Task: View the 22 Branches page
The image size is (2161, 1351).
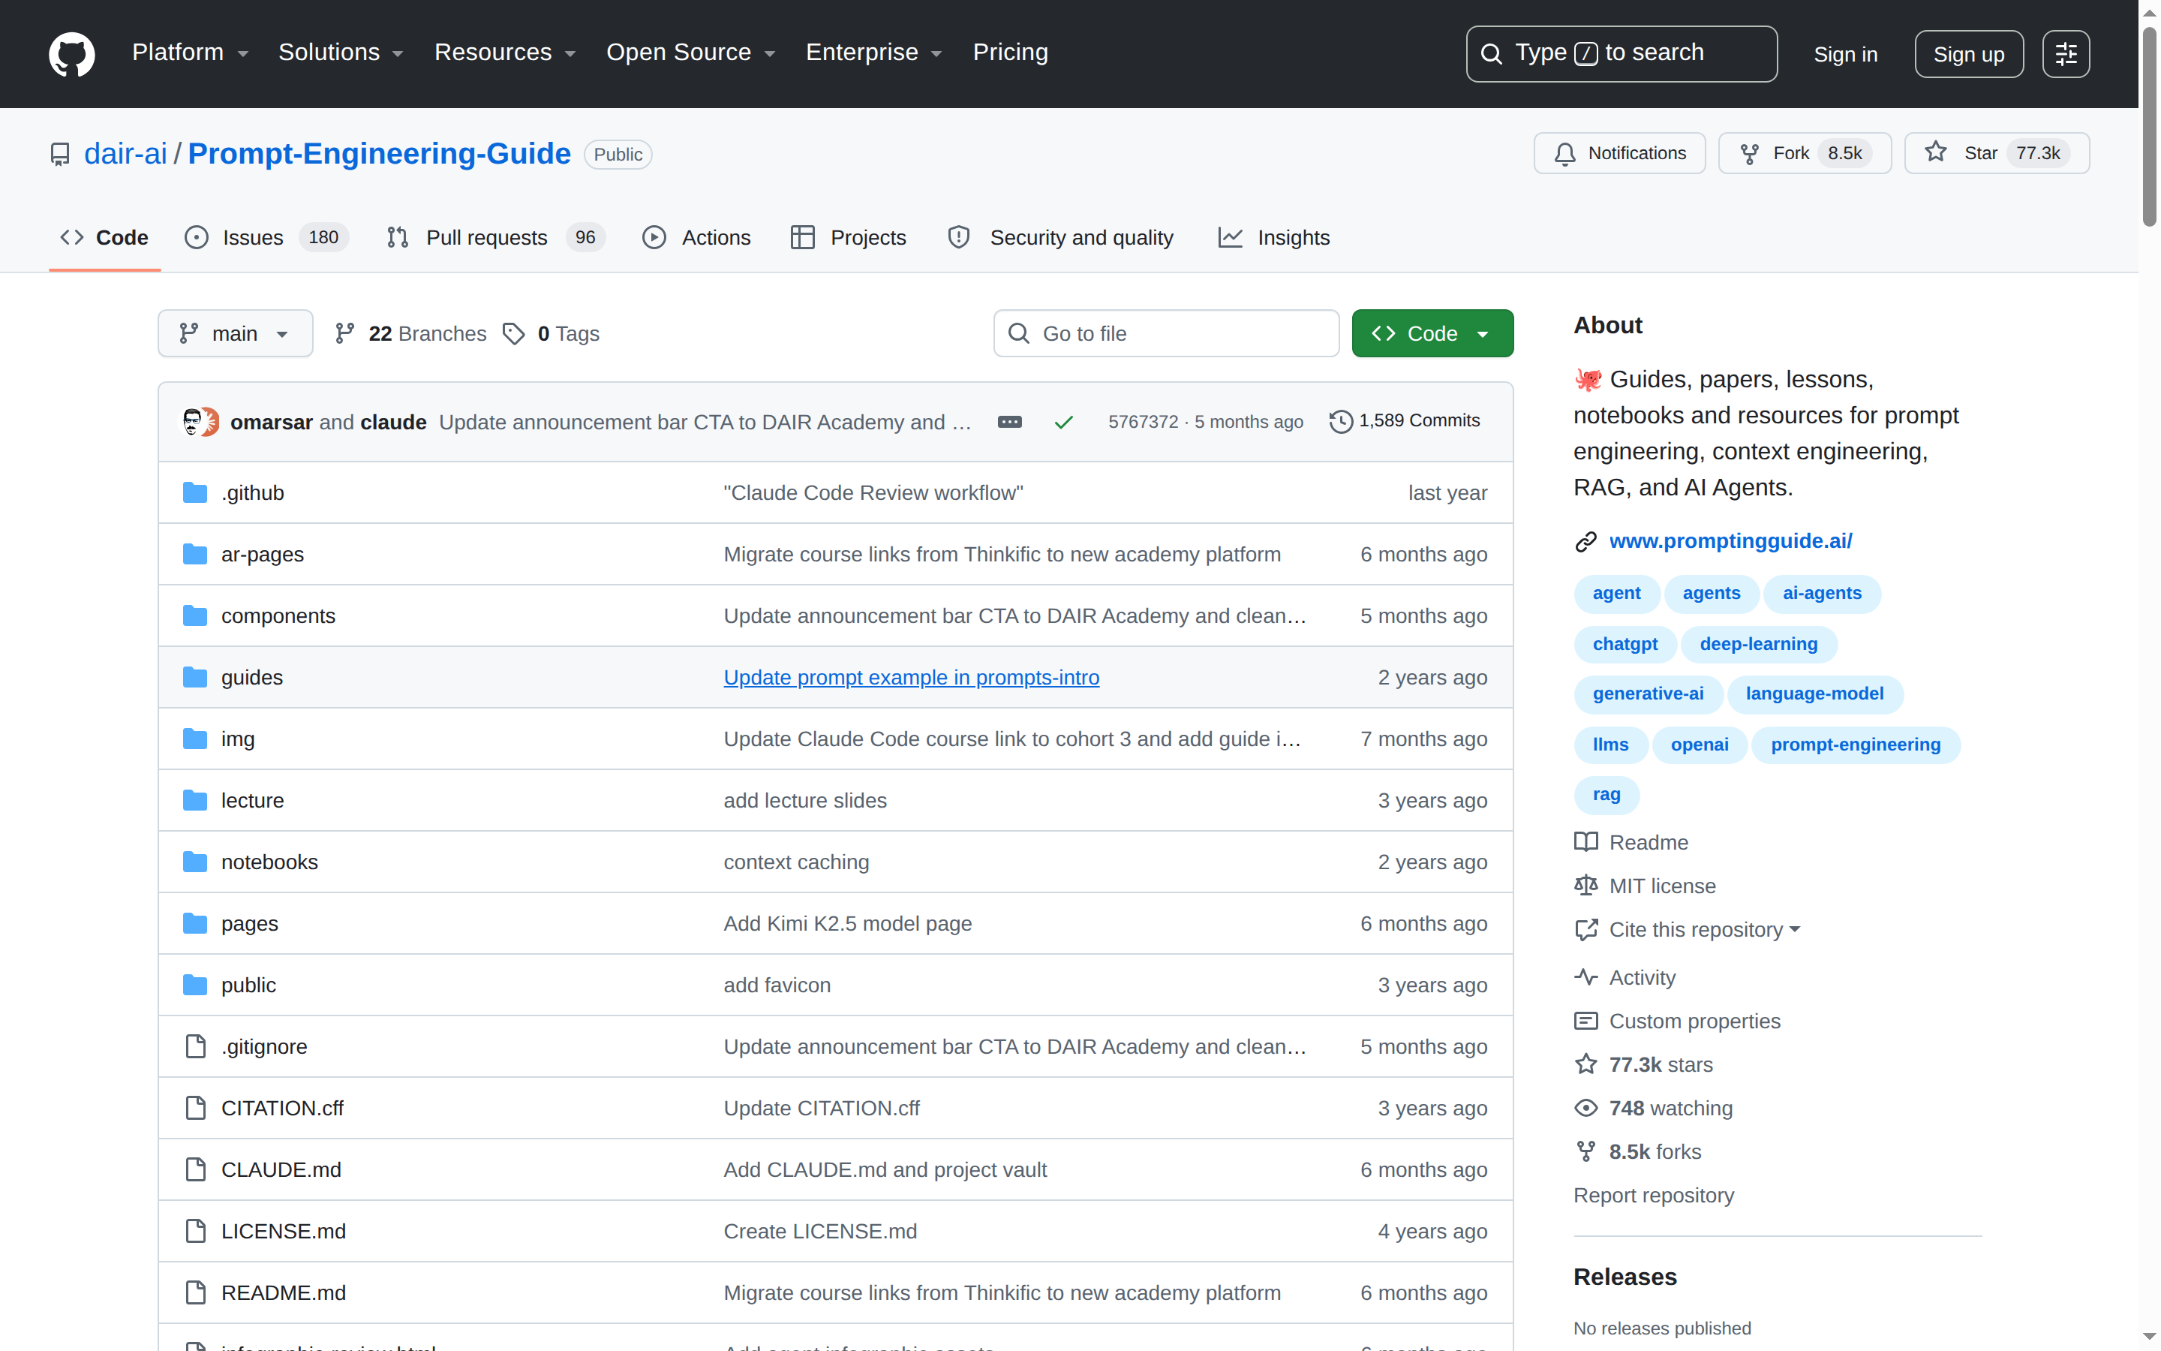Action: coord(410,333)
